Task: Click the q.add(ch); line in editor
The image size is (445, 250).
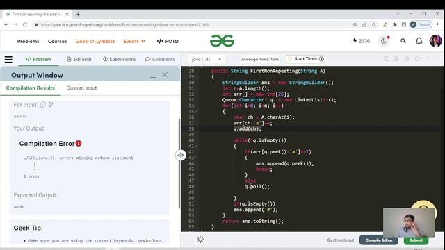Action: (x=247, y=128)
